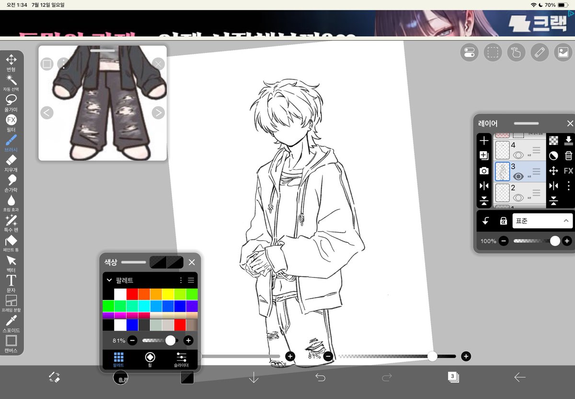575x399 pixels.
Task: Go back with the left arrow
Action: tap(520, 377)
